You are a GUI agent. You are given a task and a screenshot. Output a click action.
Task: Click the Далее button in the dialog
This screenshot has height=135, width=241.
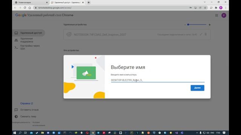(x=197, y=88)
